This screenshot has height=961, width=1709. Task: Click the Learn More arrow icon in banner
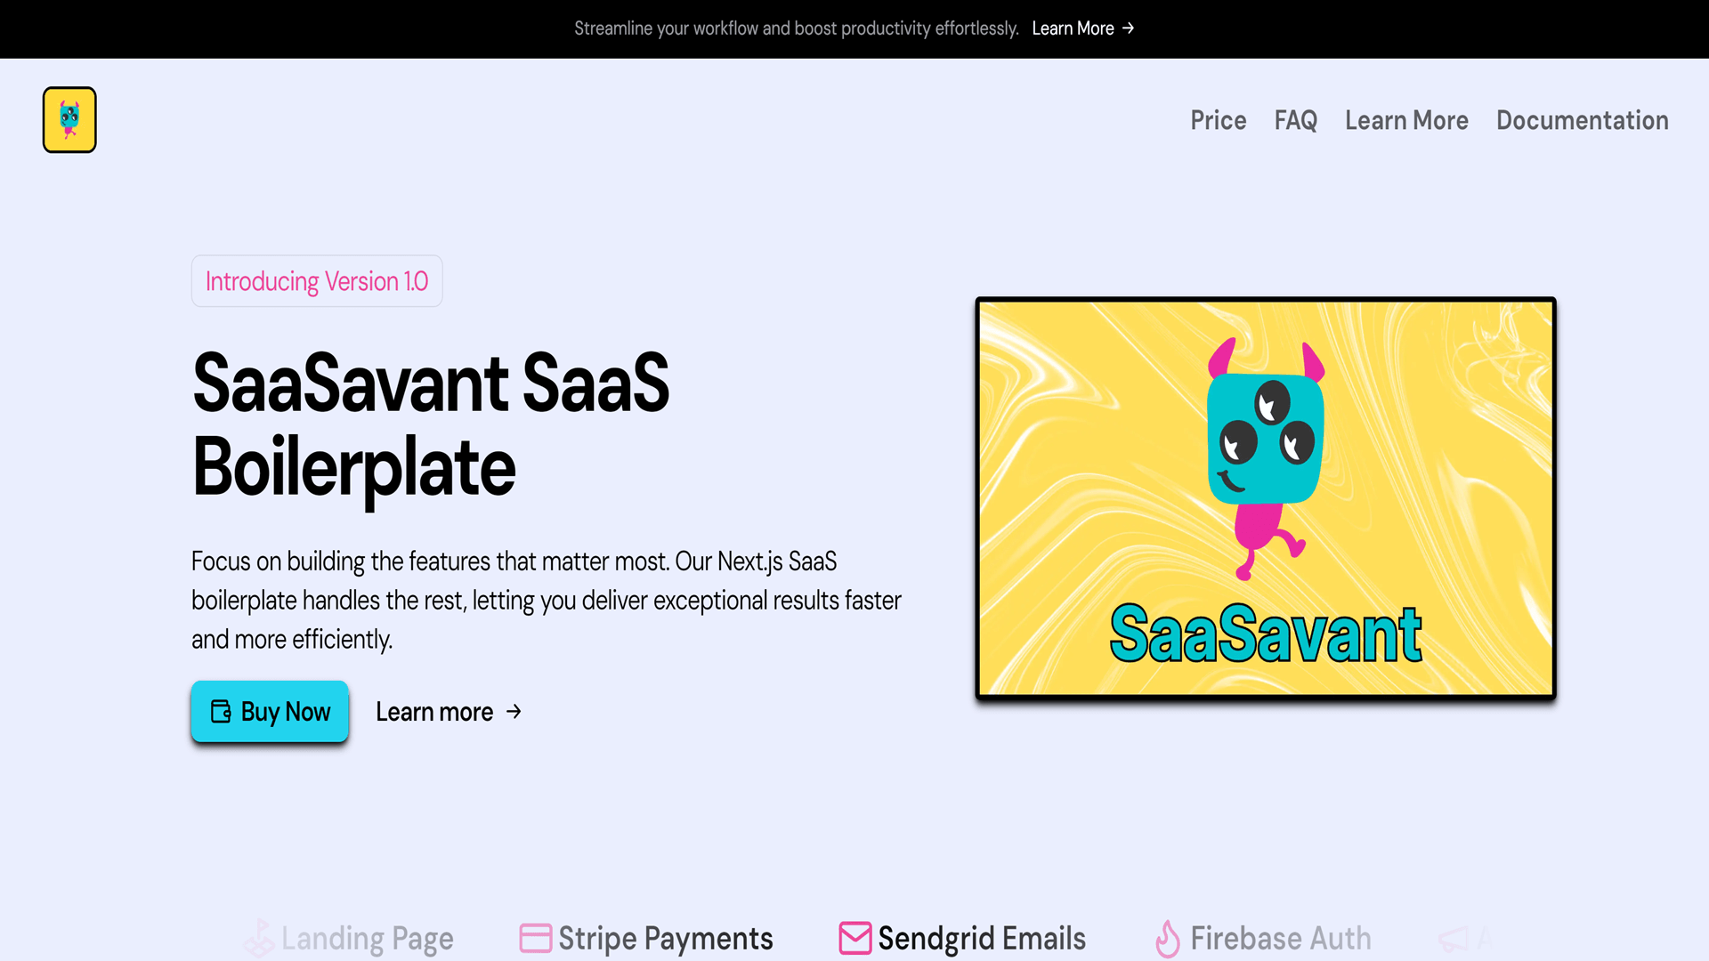tap(1130, 28)
